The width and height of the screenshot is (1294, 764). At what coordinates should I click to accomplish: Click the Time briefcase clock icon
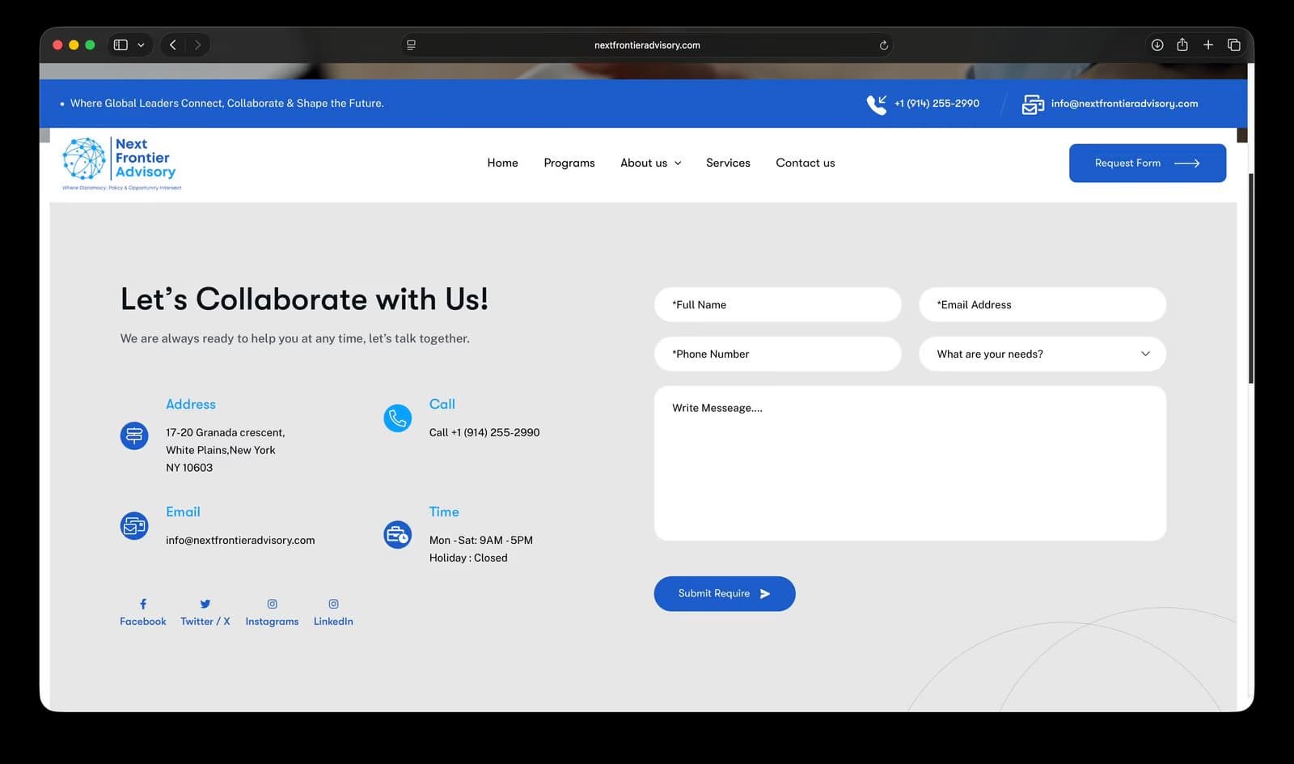tap(397, 534)
